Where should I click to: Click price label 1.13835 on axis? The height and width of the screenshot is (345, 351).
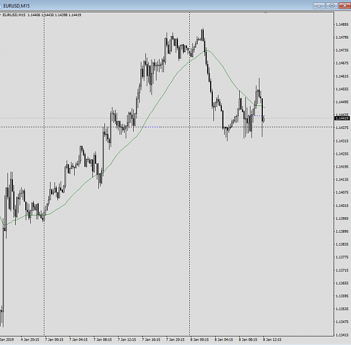pos(342,244)
